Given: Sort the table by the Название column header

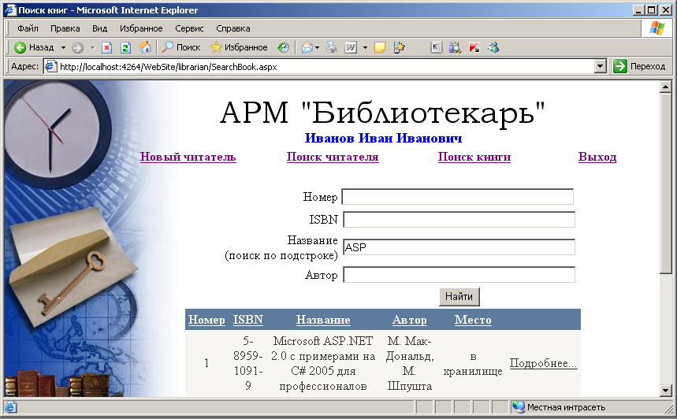Looking at the screenshot, I should click(x=323, y=320).
